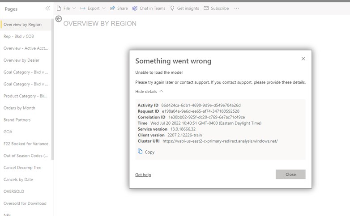This screenshot has width=350, height=216.
Task: Open the GOA page
Action: click(x=26, y=132)
